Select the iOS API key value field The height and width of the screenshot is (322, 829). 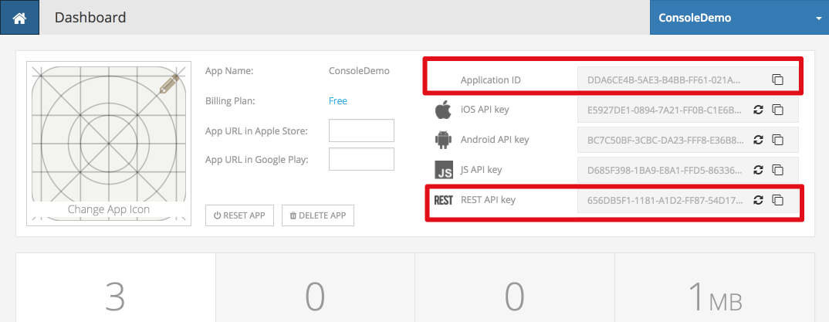point(688,110)
